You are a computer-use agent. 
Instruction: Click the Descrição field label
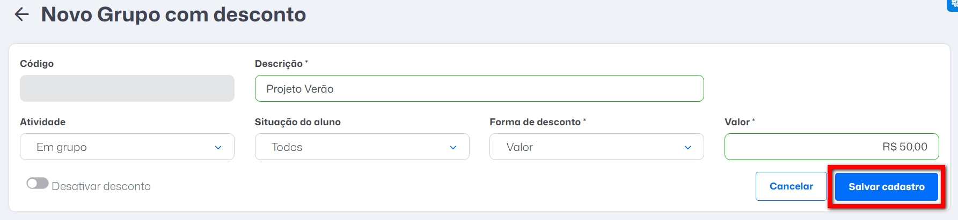click(279, 64)
